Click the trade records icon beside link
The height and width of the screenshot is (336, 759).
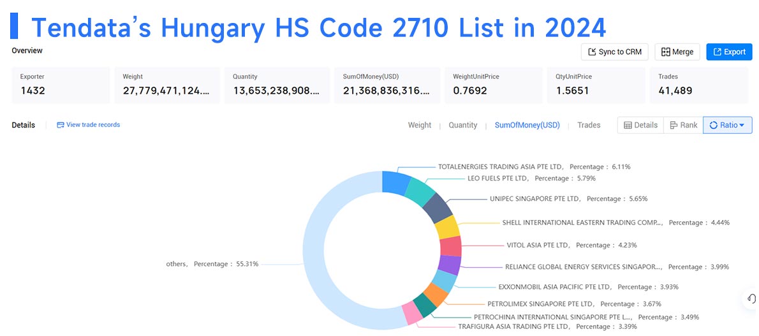click(x=61, y=125)
